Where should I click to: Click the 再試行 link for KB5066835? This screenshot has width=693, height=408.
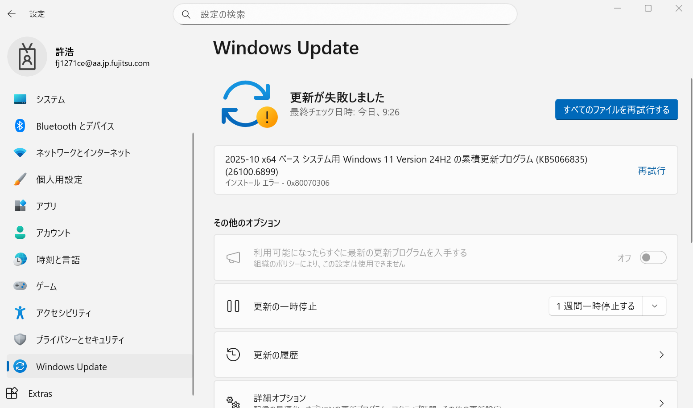[652, 171]
